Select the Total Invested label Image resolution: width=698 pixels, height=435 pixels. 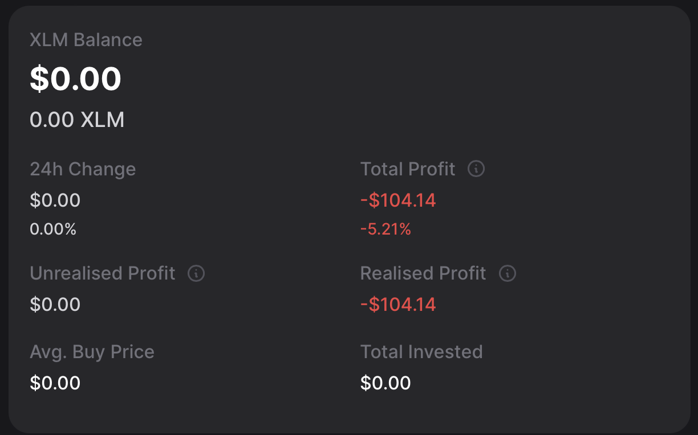pyautogui.click(x=421, y=352)
